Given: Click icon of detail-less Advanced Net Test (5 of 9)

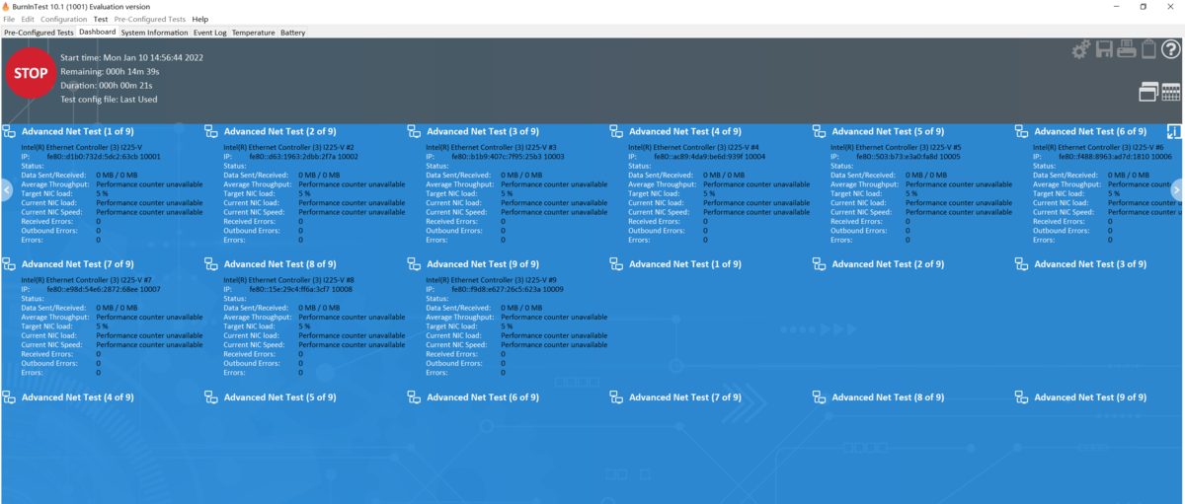Looking at the screenshot, I should pyautogui.click(x=211, y=396).
